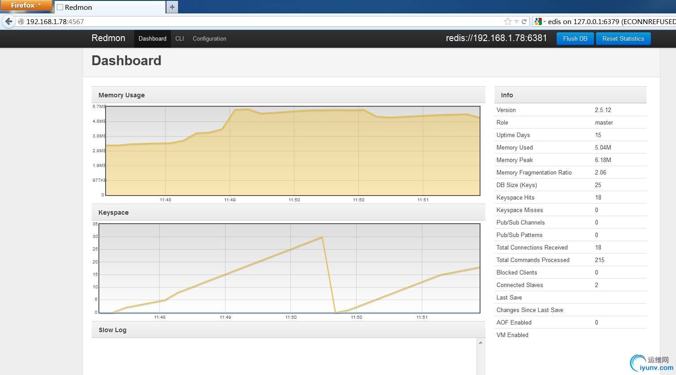Click the Total Connections Received label

[x=532, y=248]
